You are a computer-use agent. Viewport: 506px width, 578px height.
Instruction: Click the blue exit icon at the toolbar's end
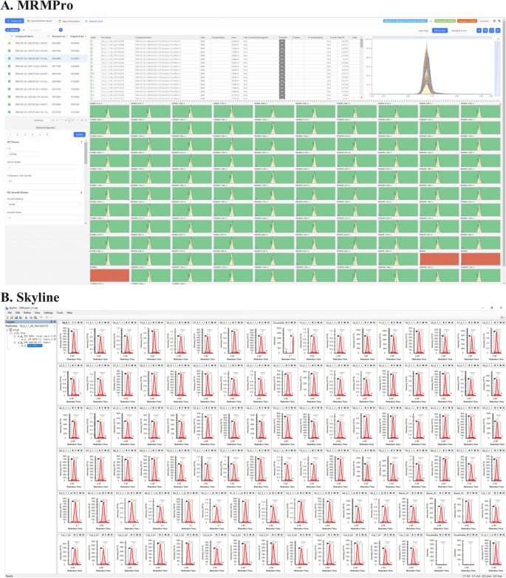pyautogui.click(x=499, y=30)
